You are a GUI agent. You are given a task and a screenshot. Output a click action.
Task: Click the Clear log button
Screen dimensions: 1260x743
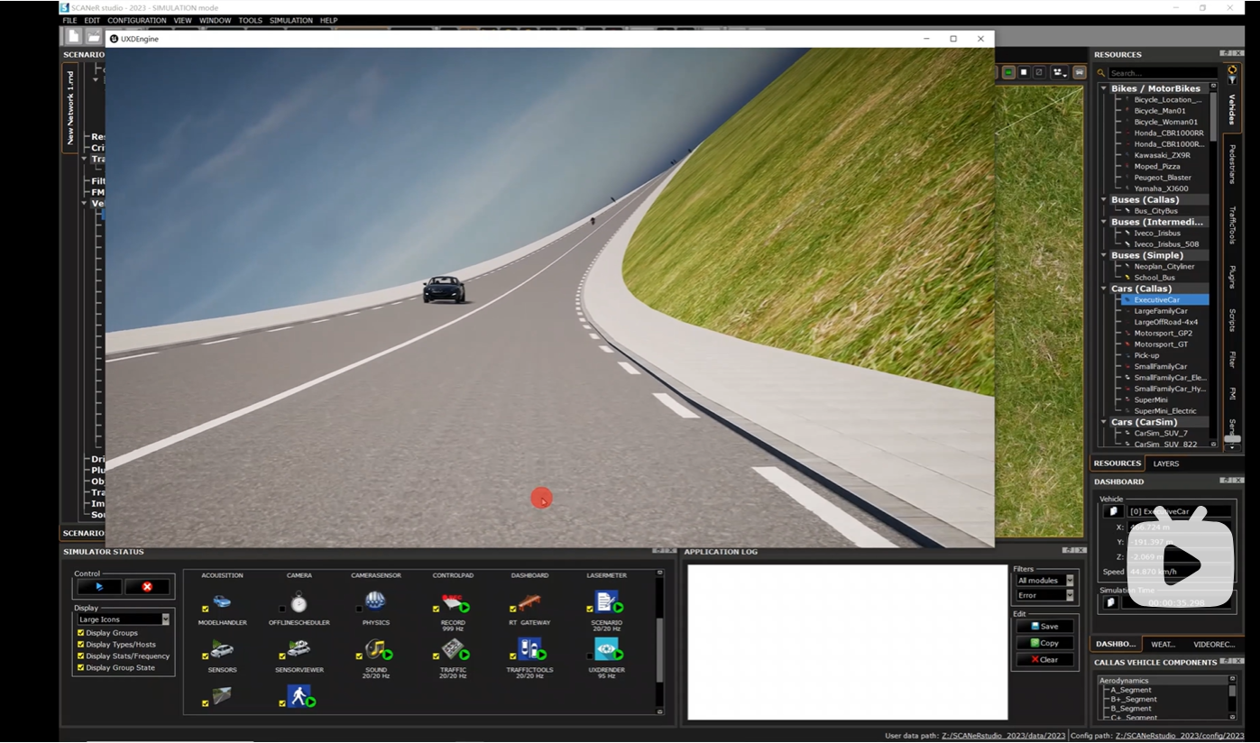1044,660
